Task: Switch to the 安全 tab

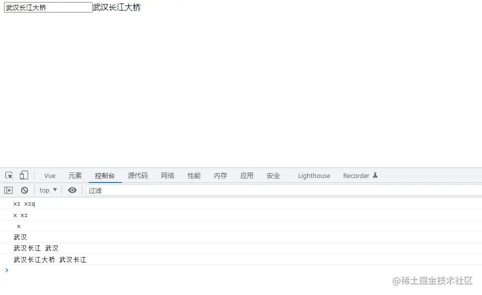Action: (x=273, y=175)
